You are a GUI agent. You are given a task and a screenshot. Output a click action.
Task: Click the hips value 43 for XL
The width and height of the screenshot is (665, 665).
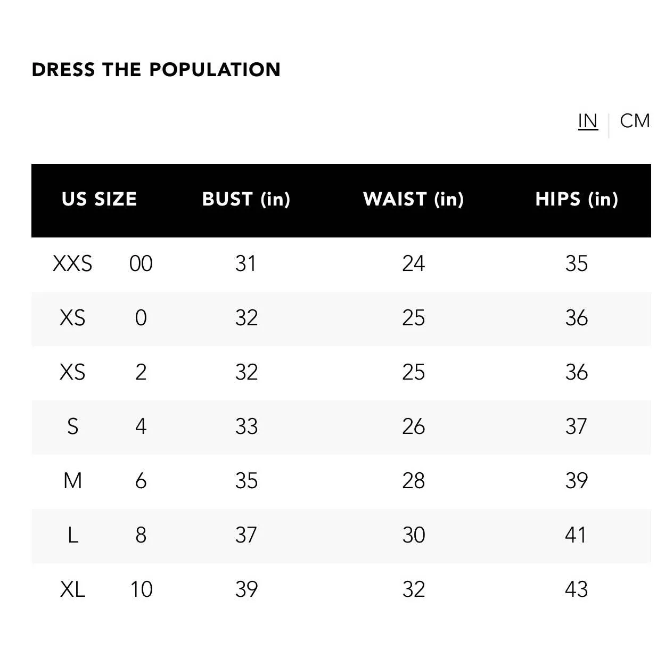pos(577,590)
